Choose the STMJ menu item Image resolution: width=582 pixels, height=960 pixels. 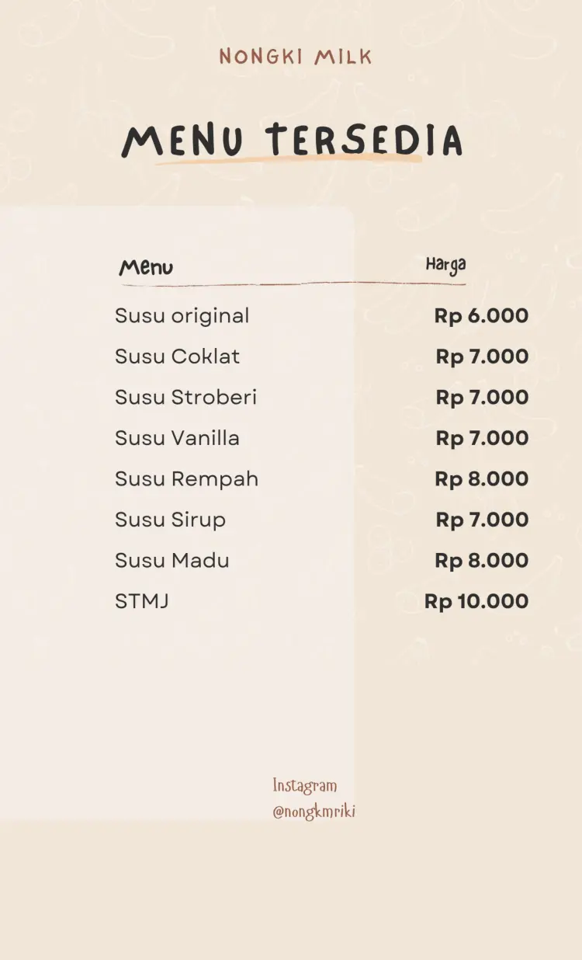pyautogui.click(x=141, y=601)
